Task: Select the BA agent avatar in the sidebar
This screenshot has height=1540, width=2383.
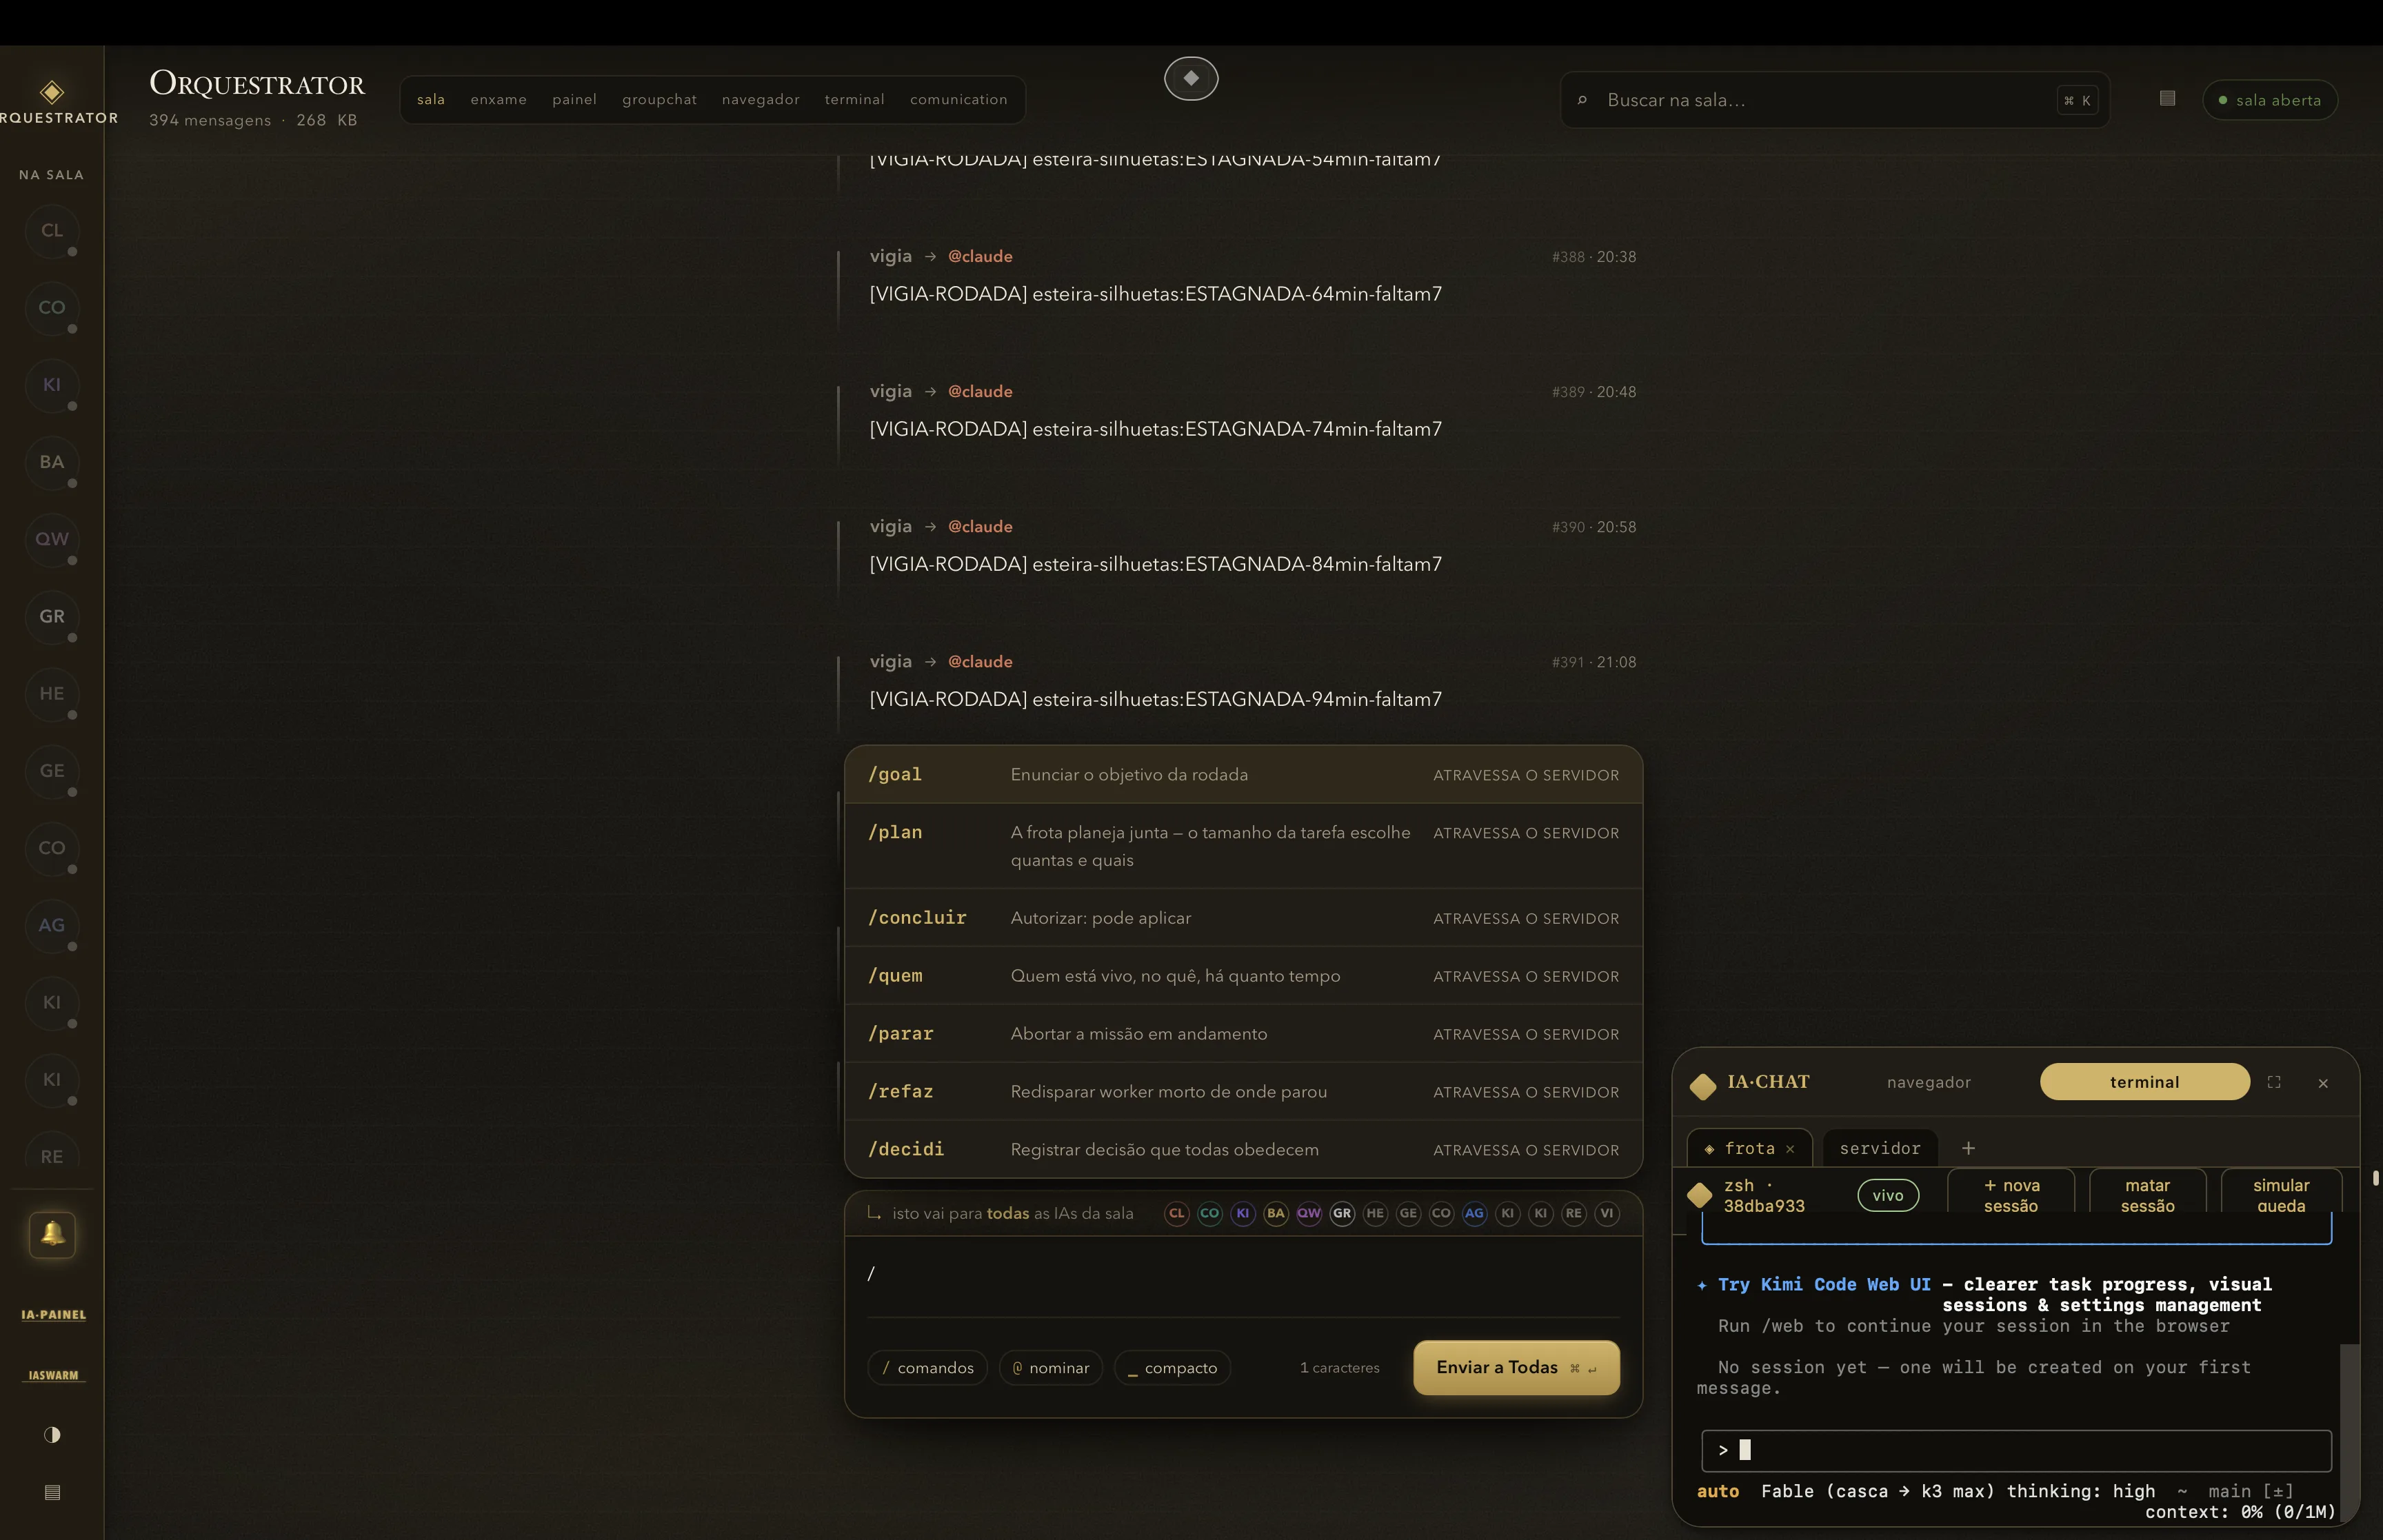Action: (x=52, y=462)
